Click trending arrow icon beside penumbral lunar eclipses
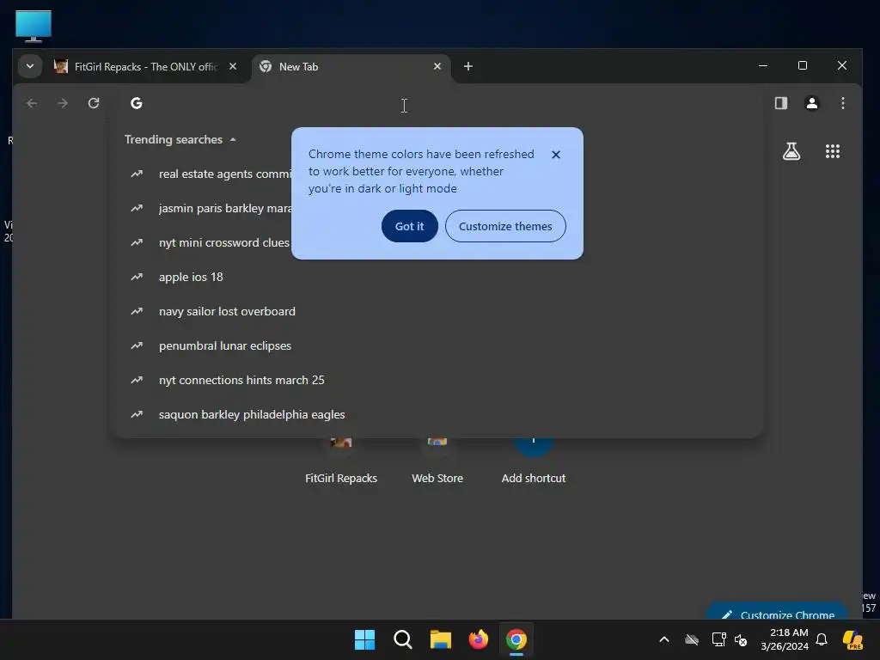Viewport: 880px width, 660px height. pos(137,345)
